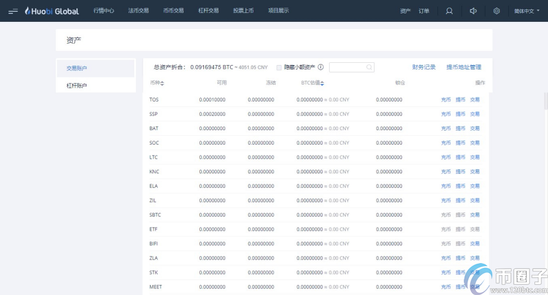The width and height of the screenshot is (548, 295).
Task: Go to 行情中心 in navigation
Action: [x=104, y=11]
